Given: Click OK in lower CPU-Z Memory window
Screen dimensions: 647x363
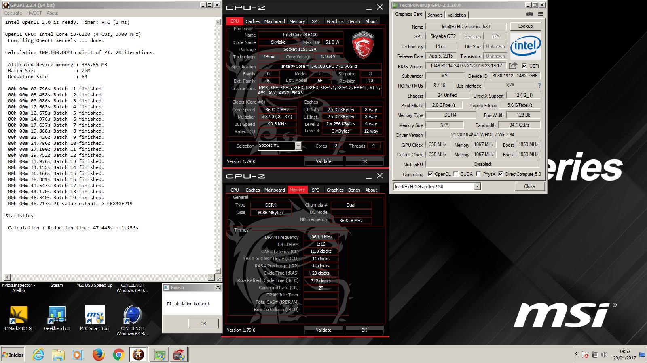Looking at the screenshot, I should pyautogui.click(x=364, y=330).
